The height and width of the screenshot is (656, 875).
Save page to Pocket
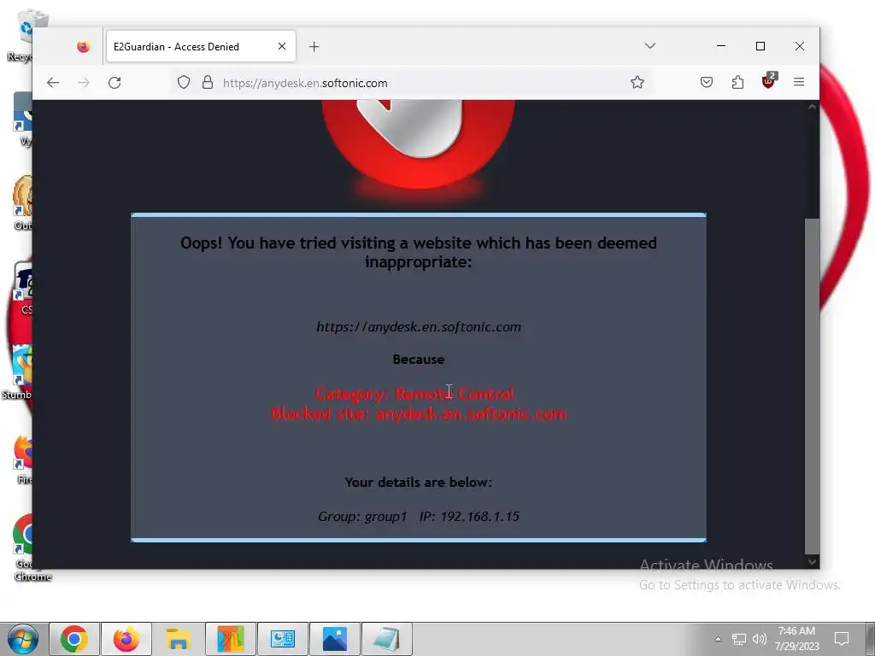707,83
